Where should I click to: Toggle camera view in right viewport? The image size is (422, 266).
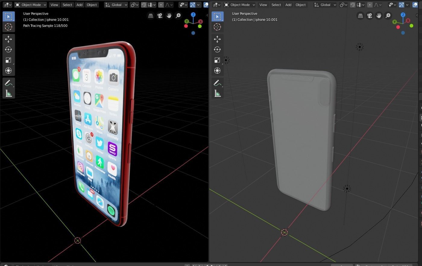click(370, 16)
